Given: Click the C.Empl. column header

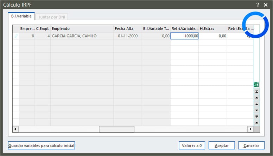Looking at the screenshot, I should click(43, 29).
